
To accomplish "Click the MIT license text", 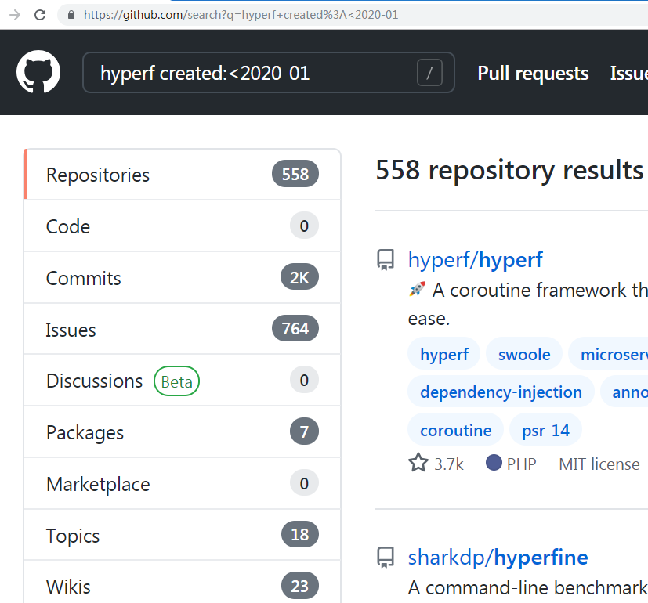I will pyautogui.click(x=599, y=464).
